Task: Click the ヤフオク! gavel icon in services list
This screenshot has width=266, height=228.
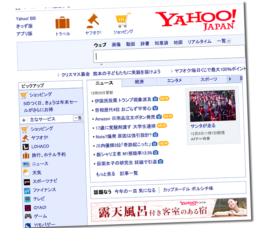Action: [x=25, y=138]
